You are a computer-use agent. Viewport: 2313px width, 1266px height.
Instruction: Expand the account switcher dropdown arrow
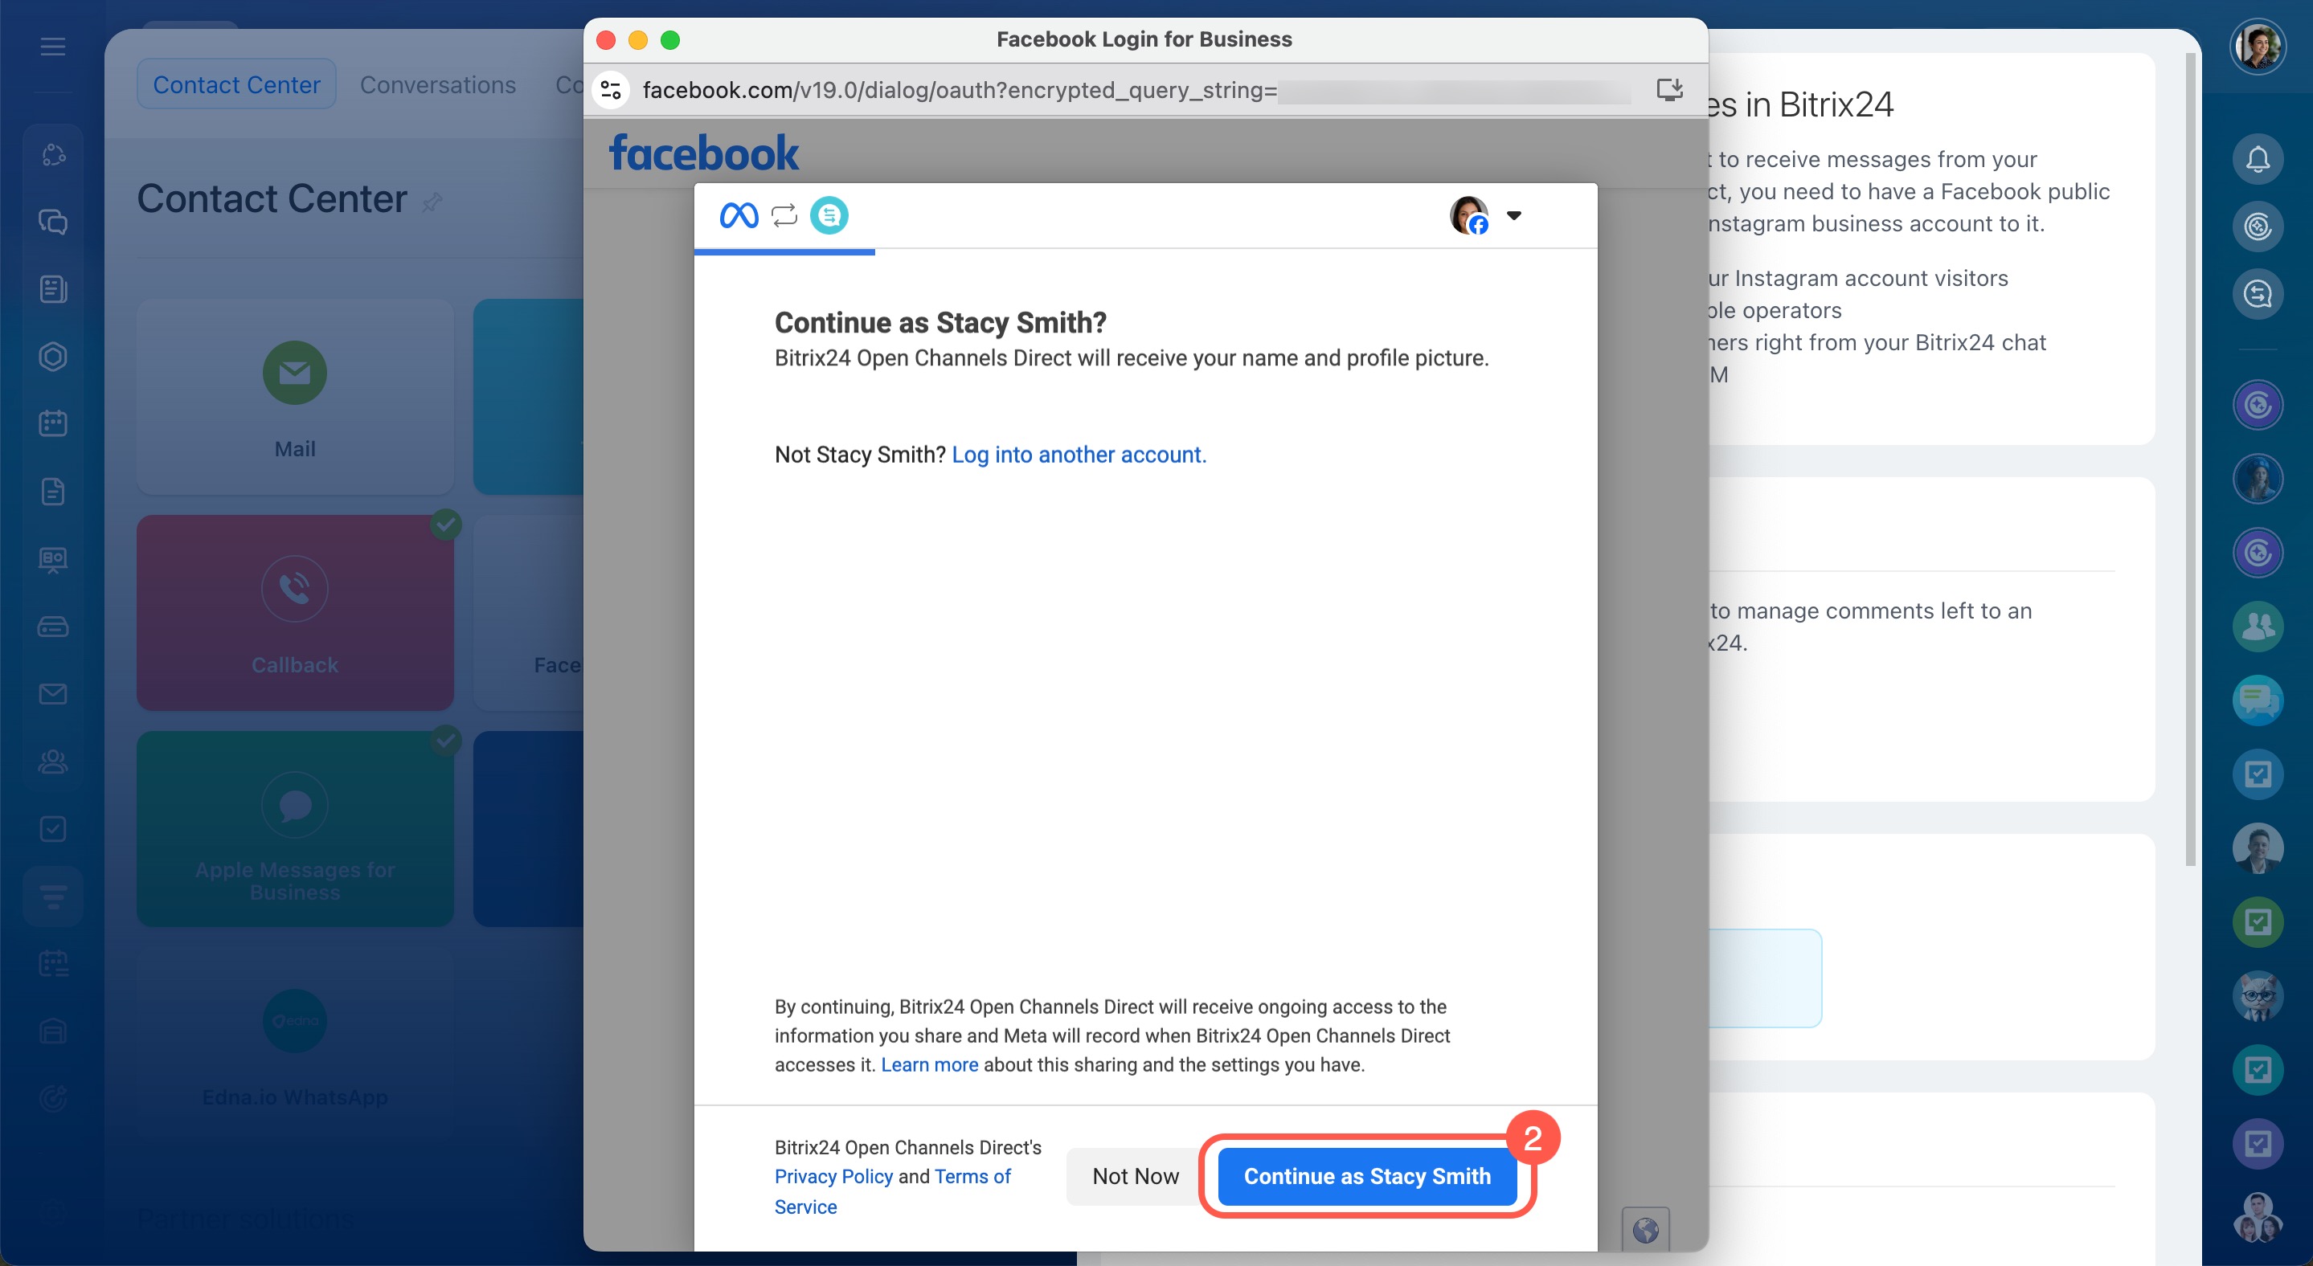tap(1514, 215)
